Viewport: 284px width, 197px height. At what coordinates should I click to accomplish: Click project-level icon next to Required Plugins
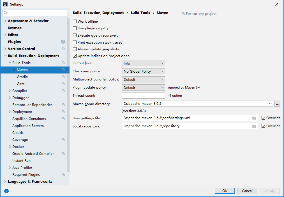point(63,175)
